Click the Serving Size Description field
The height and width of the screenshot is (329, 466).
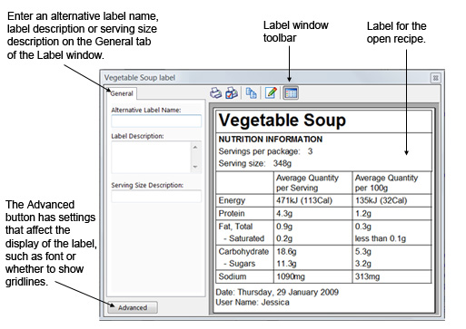click(x=156, y=197)
